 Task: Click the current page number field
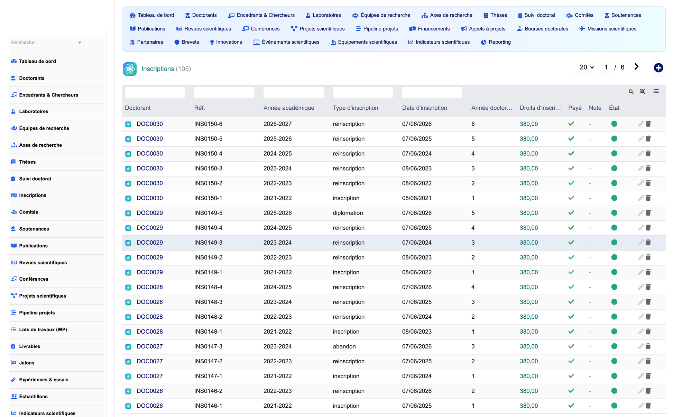[x=606, y=67]
